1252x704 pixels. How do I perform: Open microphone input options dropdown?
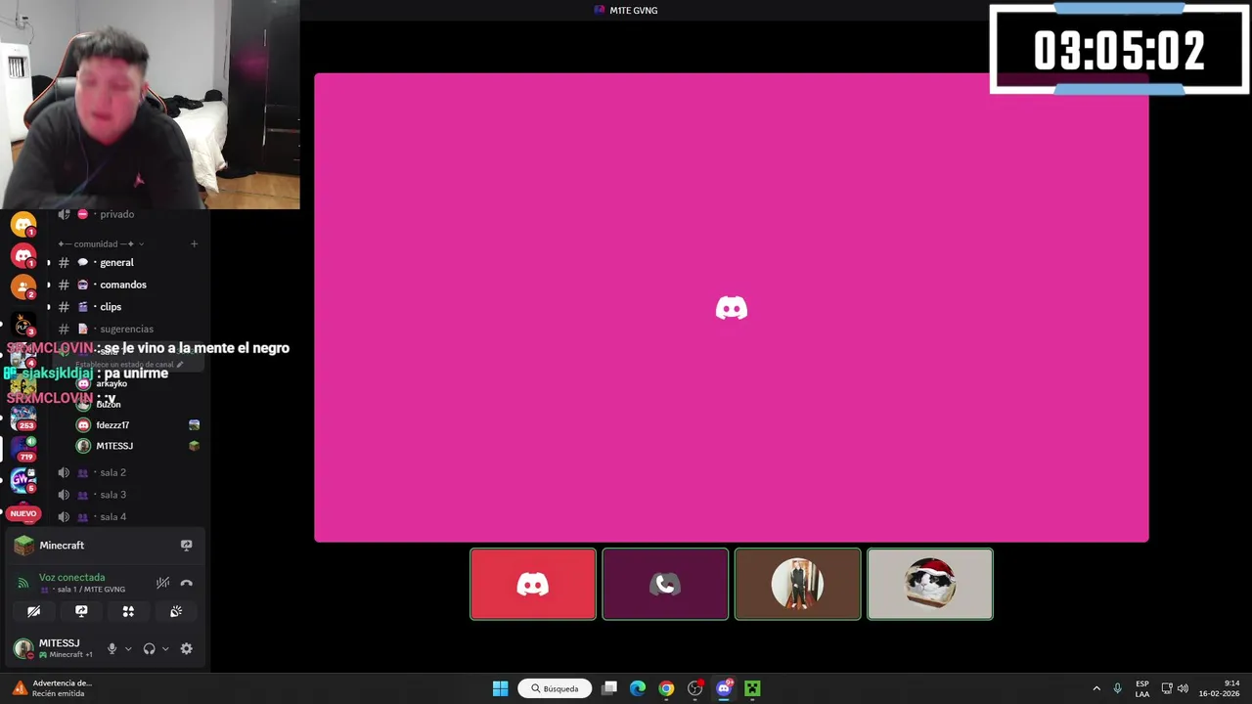pyautogui.click(x=127, y=648)
